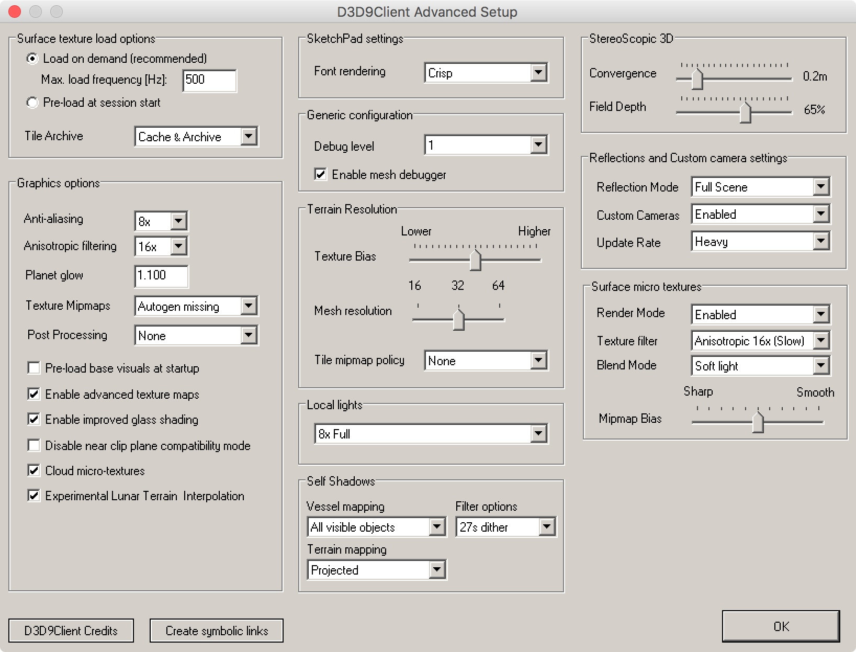Enable Pre-load base visuals at startup
The height and width of the screenshot is (652, 856).
pyautogui.click(x=33, y=368)
